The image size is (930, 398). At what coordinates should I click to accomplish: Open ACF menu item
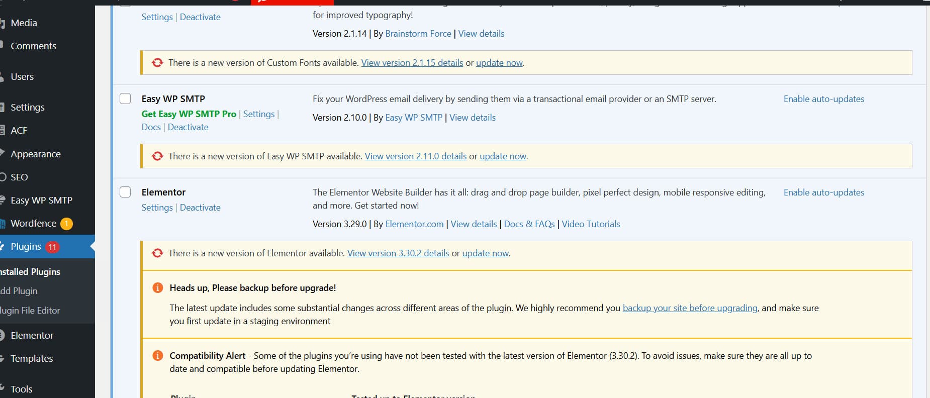pyautogui.click(x=19, y=130)
